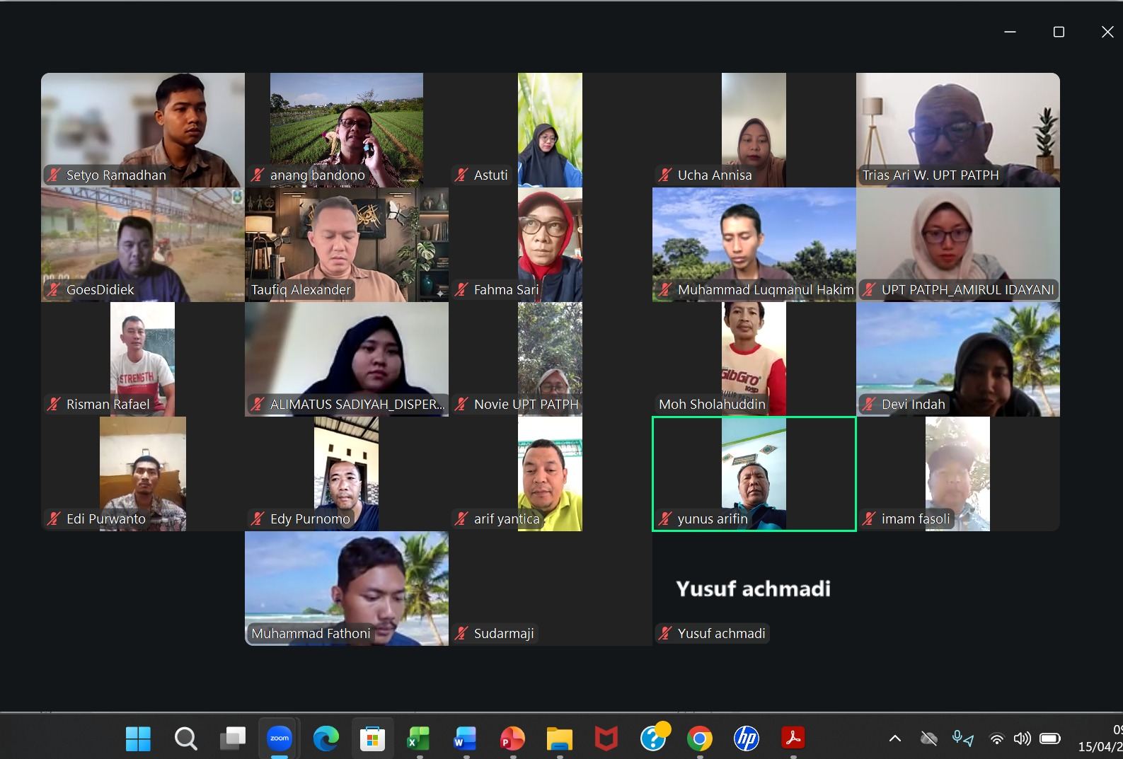Show hidden system tray icons

point(895,739)
